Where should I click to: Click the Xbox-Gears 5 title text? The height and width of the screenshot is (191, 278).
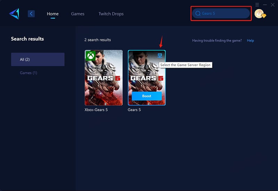tap(96, 110)
